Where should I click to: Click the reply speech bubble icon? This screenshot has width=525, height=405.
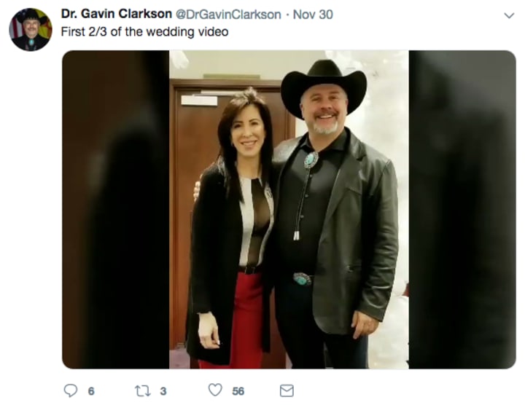70,390
